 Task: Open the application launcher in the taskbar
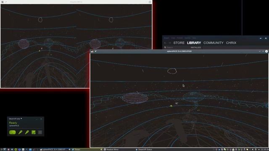click(x=1, y=149)
